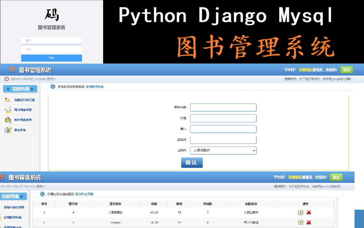This screenshot has height=228, width=364.
Task: Click the 功能列表 header above 出版社列表页面
Action: [20, 89]
